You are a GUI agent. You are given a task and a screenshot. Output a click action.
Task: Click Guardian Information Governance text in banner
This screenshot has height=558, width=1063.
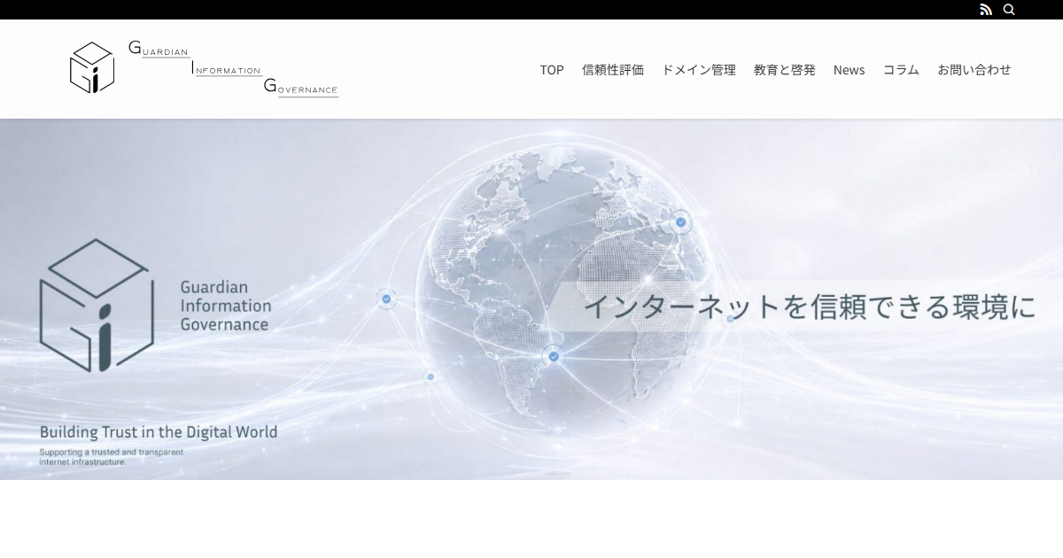(x=226, y=306)
